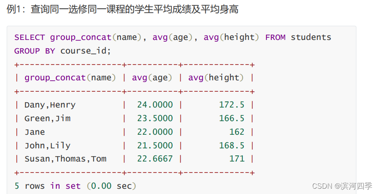Click the 172.5 height value

(232, 105)
